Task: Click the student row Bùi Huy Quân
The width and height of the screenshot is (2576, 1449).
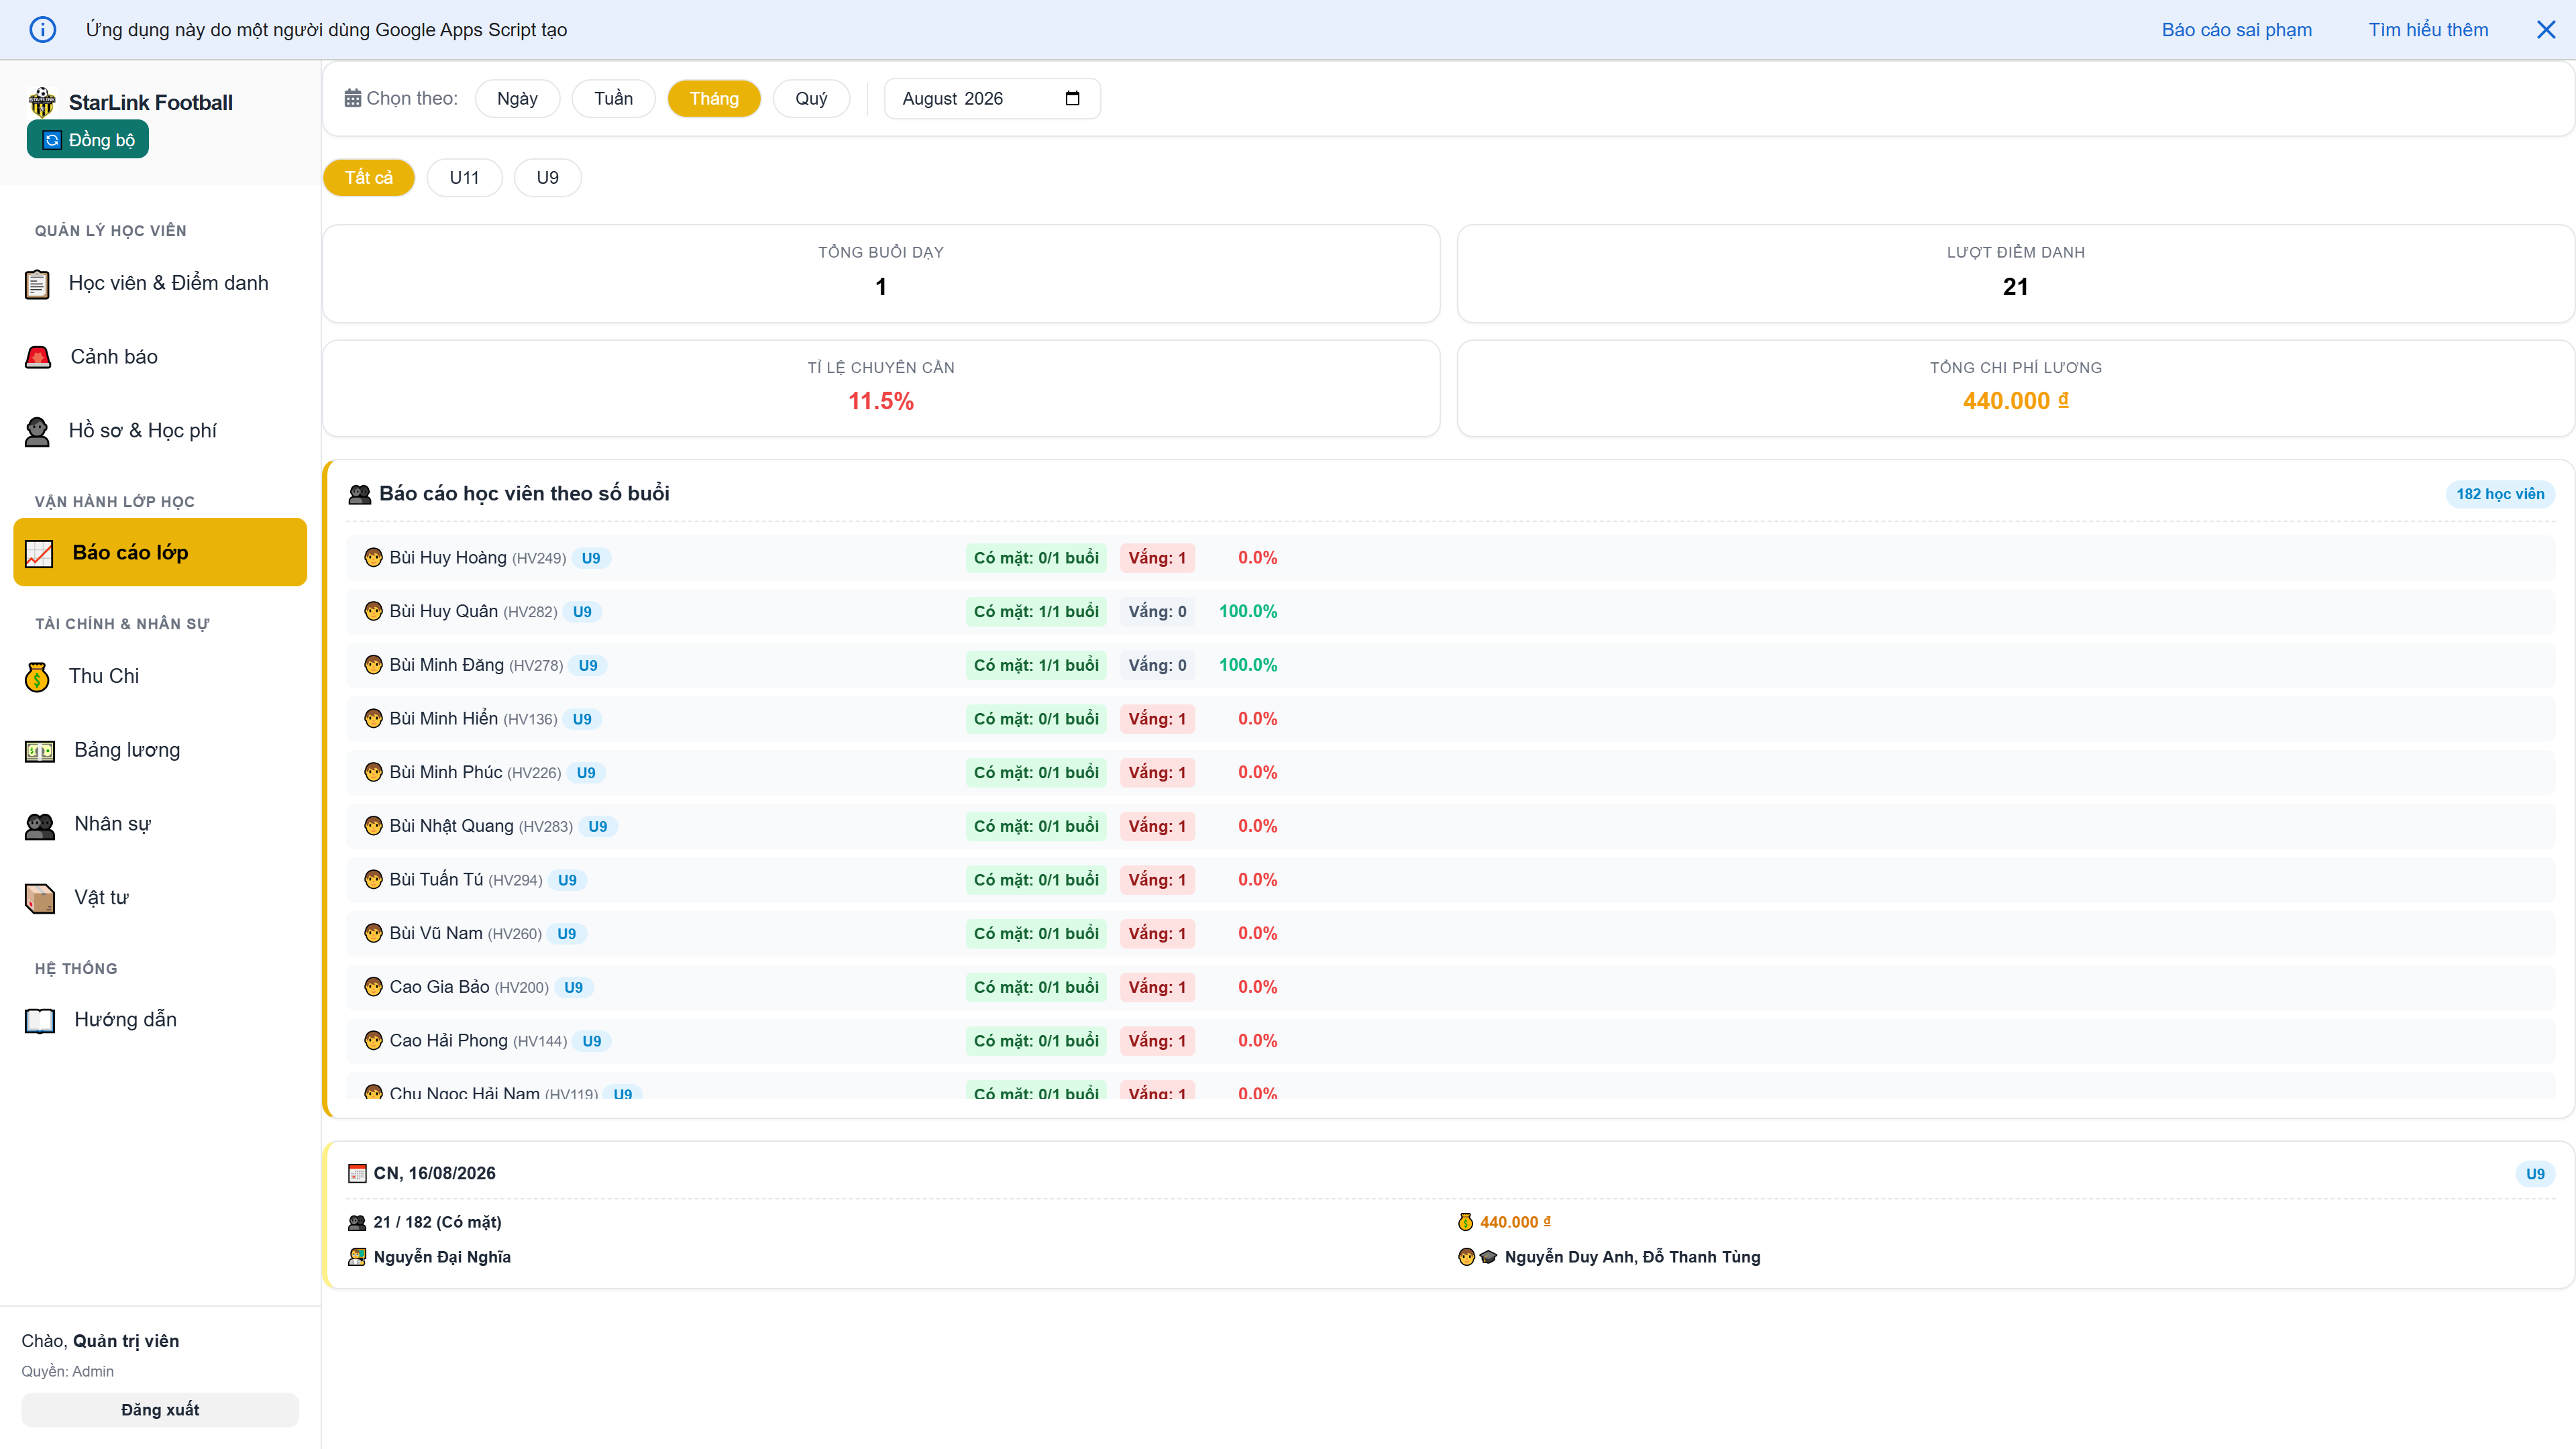Action: click(1450, 612)
